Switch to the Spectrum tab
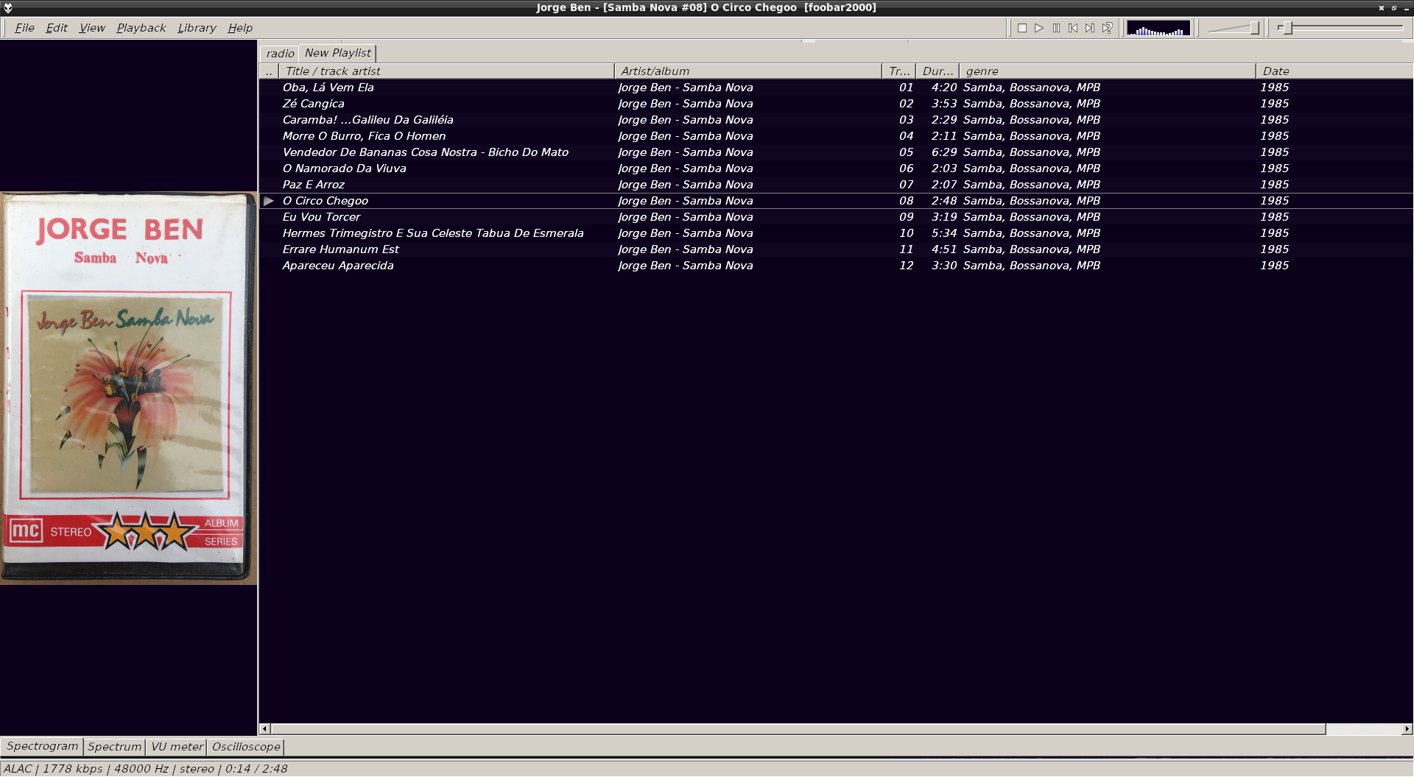 point(114,747)
